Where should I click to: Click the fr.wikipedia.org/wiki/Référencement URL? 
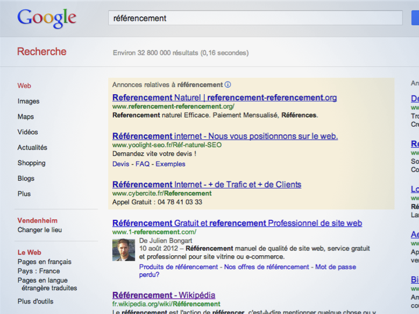click(x=166, y=304)
